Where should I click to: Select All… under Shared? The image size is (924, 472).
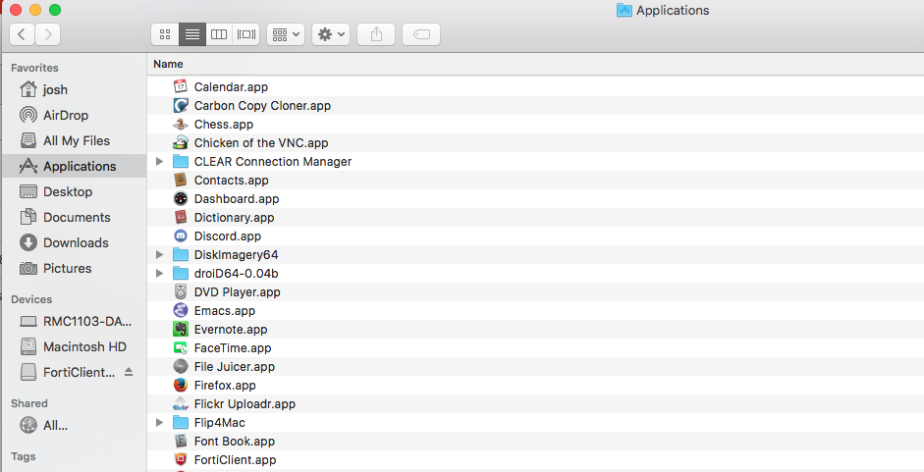(x=75, y=425)
